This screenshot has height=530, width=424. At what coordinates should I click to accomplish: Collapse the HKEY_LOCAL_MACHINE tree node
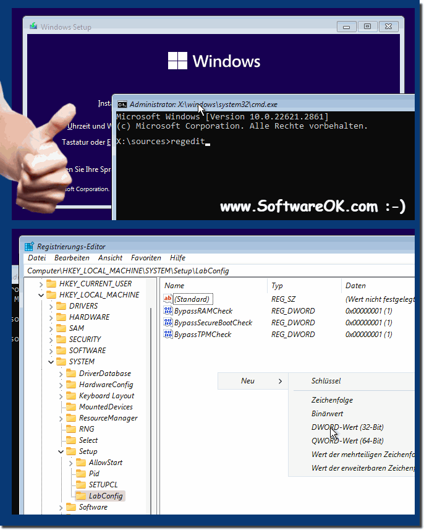[41, 295]
